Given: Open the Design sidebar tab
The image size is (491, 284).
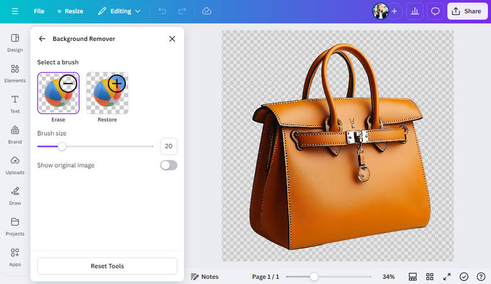Looking at the screenshot, I should 14,43.
